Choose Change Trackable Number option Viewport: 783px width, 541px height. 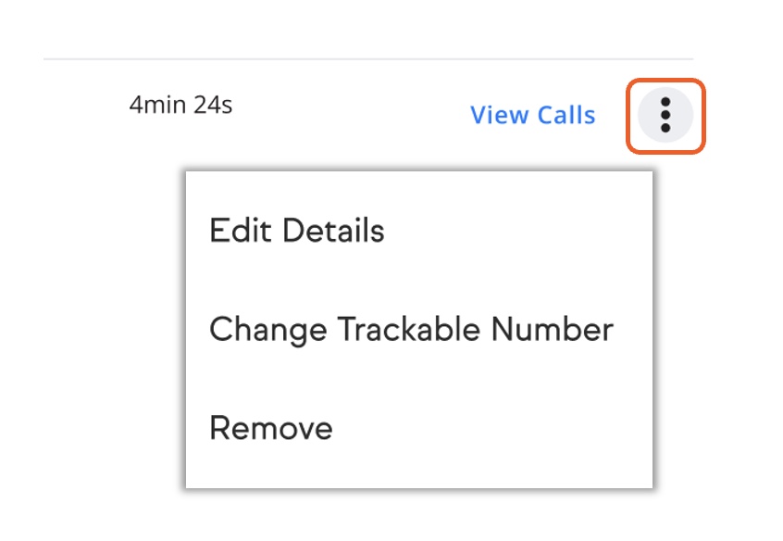coord(411,330)
